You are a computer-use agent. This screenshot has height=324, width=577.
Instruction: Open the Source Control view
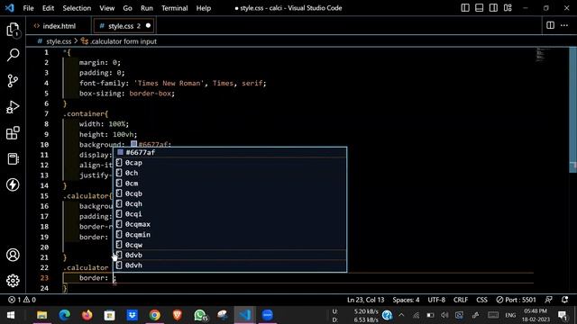(x=13, y=81)
